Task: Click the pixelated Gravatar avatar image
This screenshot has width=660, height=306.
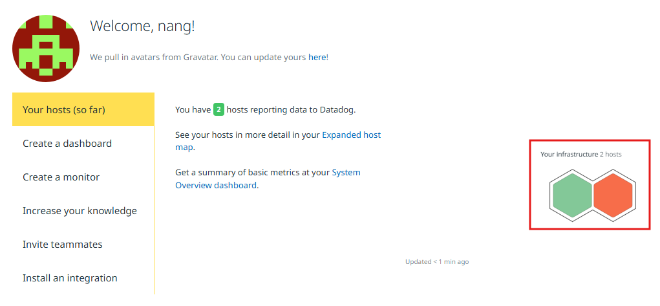Action: [46, 48]
